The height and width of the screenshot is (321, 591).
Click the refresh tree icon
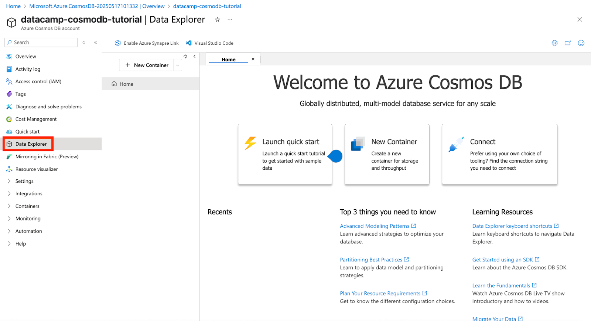click(x=185, y=56)
